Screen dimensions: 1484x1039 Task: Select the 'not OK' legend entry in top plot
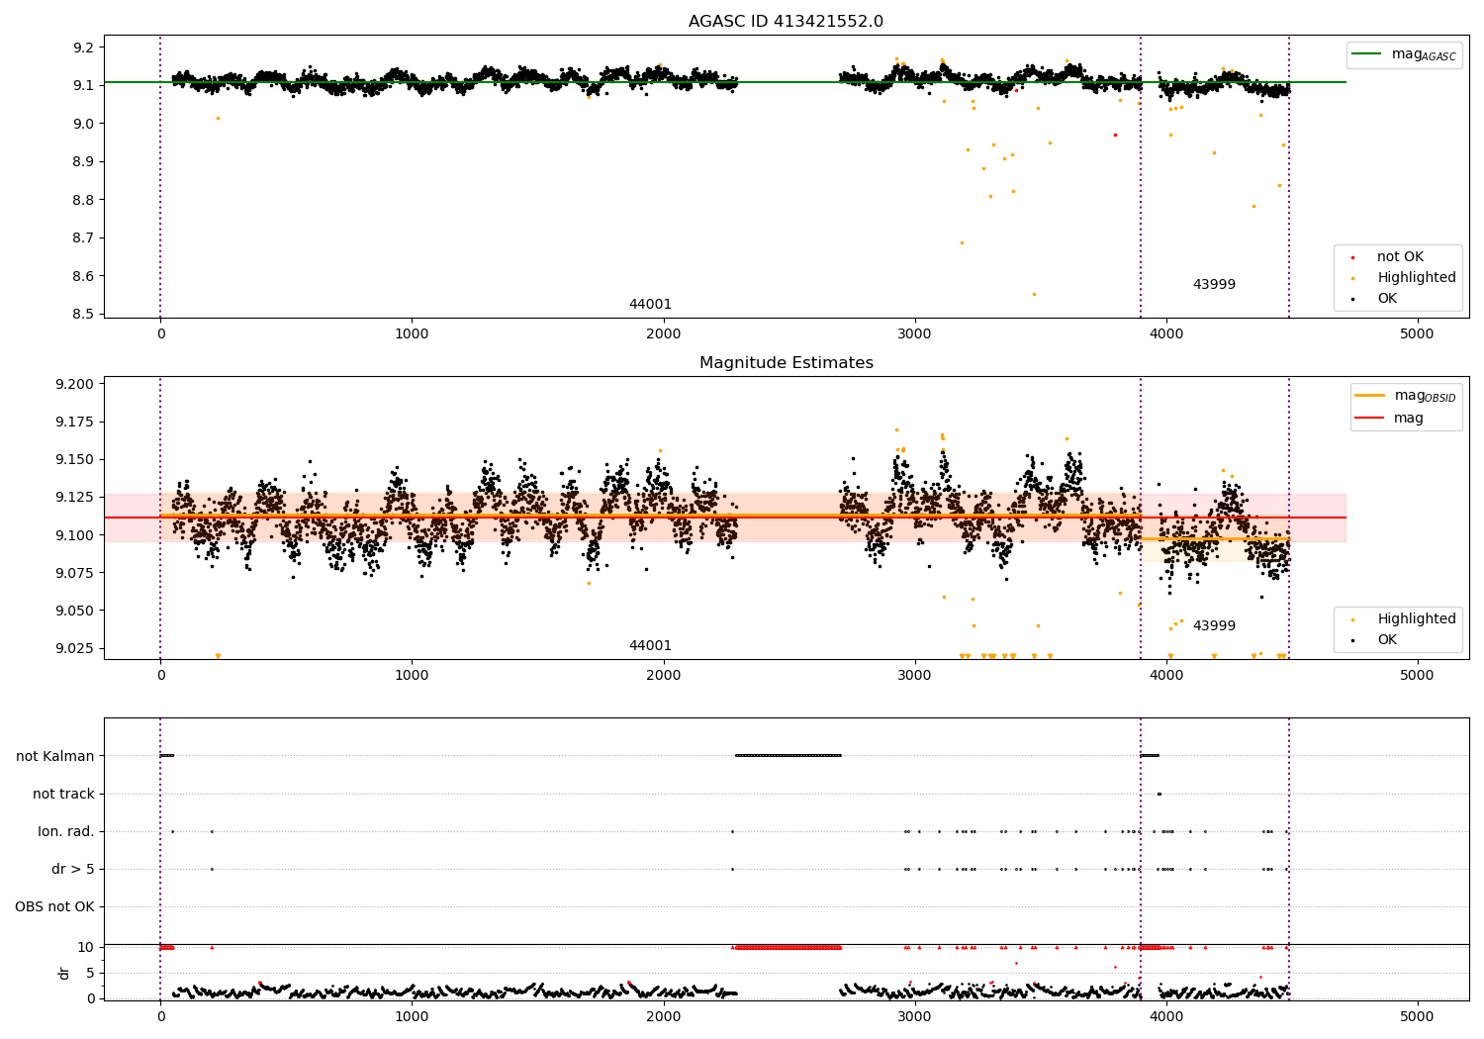coord(1400,257)
